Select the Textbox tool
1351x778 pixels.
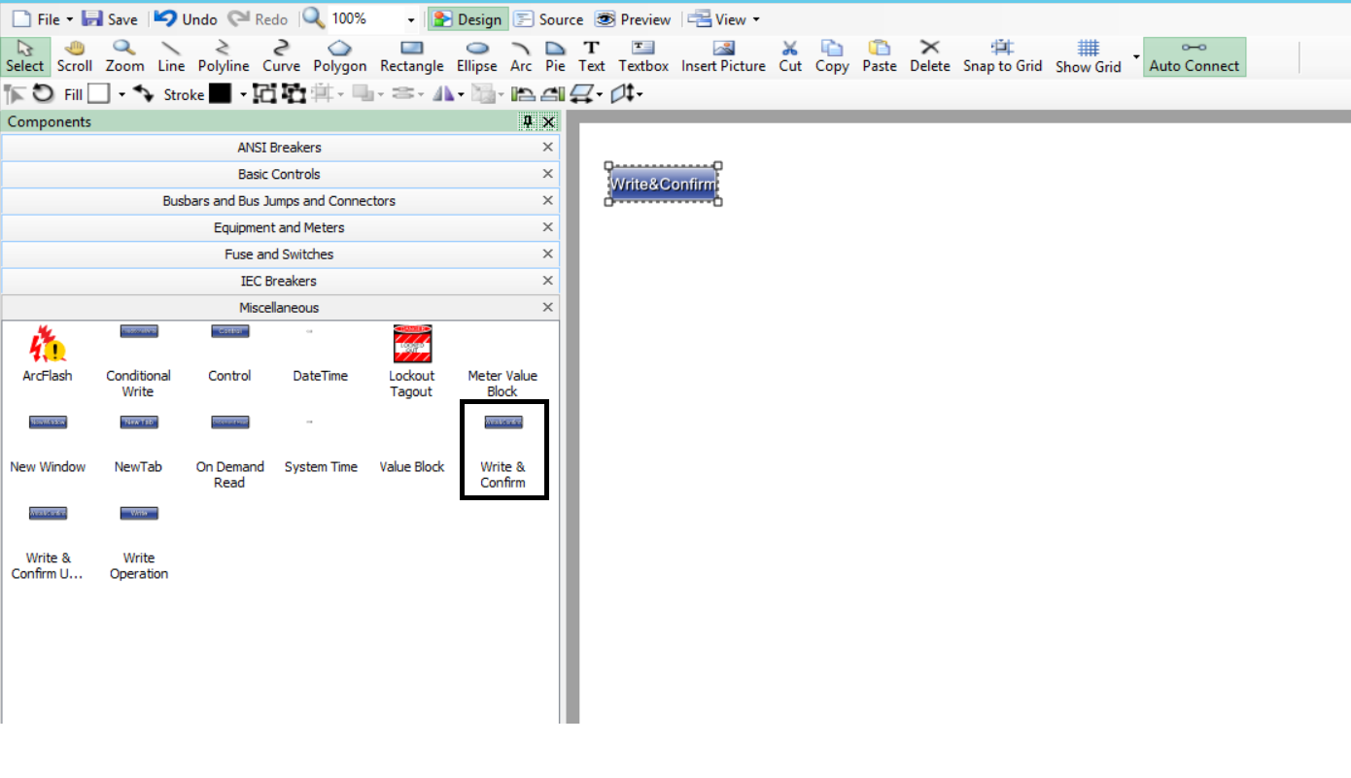point(643,56)
